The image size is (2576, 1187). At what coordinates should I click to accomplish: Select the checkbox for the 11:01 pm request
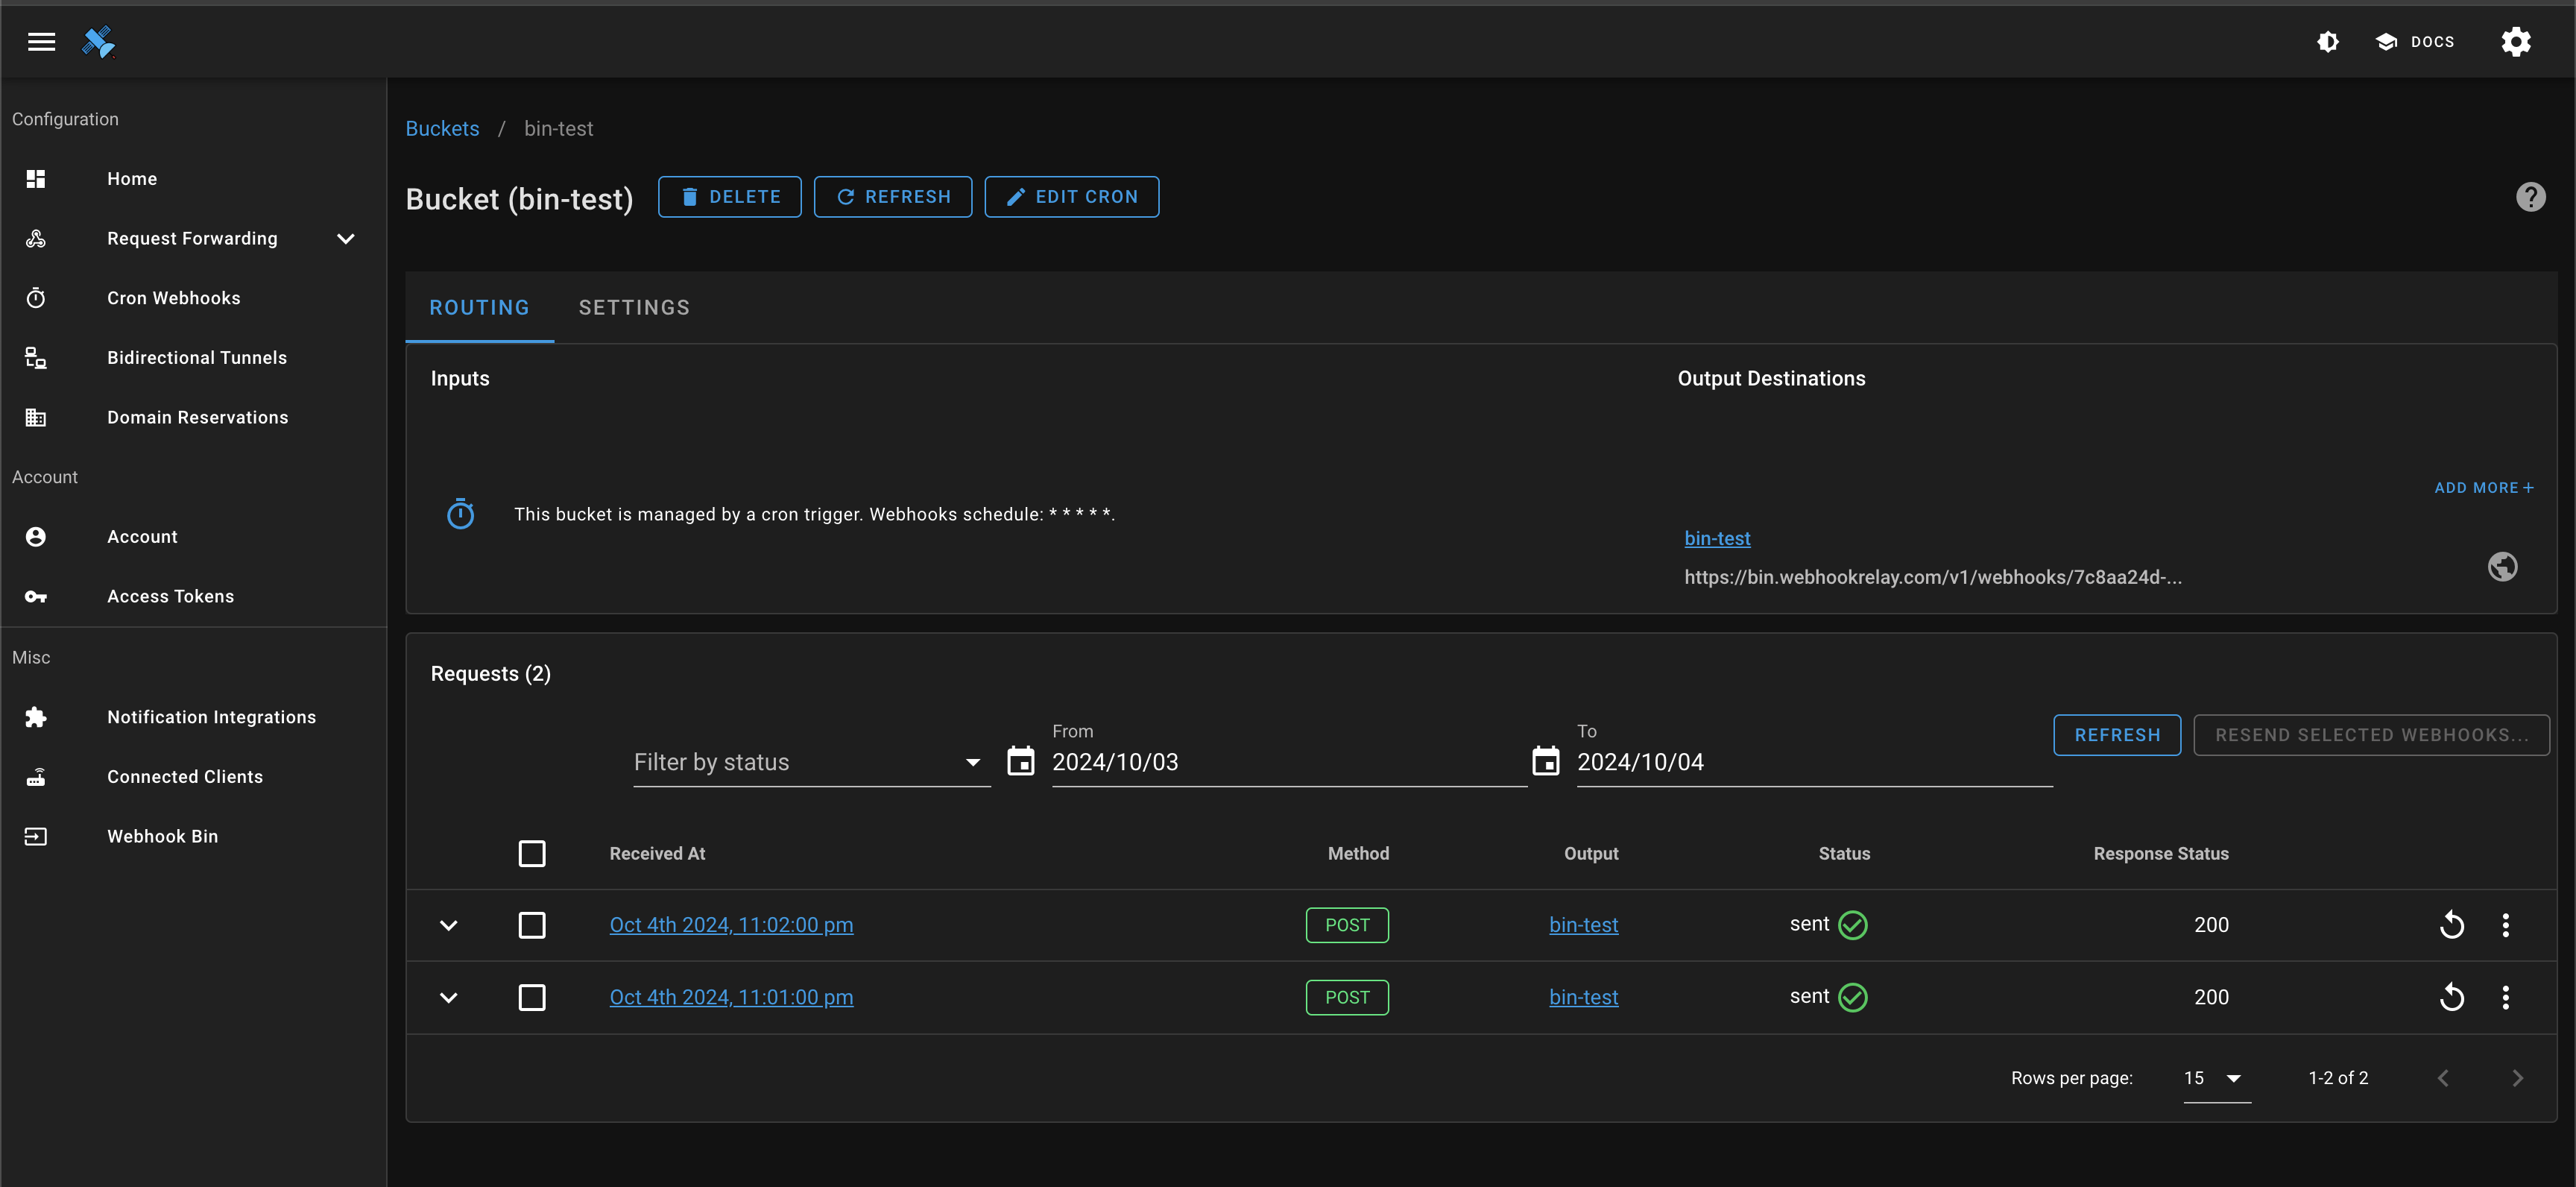pyautogui.click(x=533, y=997)
